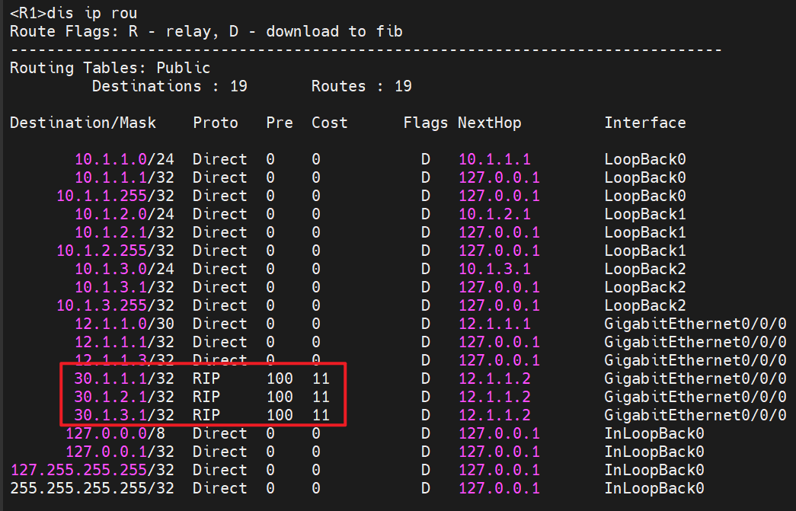Select the 255.255.255.255/32 destination entry

[91, 488]
